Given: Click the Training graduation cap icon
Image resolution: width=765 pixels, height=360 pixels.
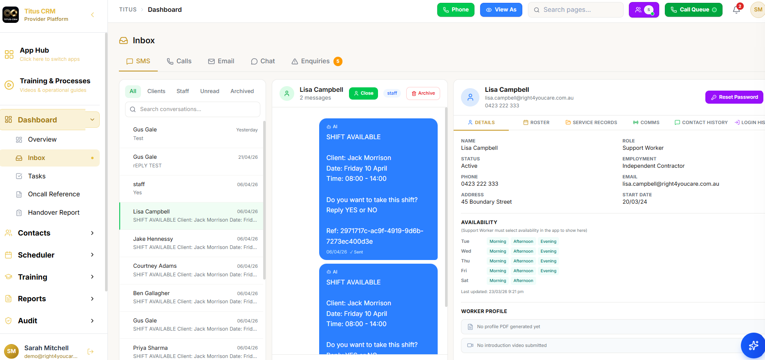Looking at the screenshot, I should click(8, 277).
